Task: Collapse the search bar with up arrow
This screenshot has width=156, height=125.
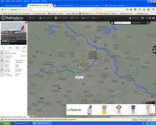Action: [x=112, y=23]
